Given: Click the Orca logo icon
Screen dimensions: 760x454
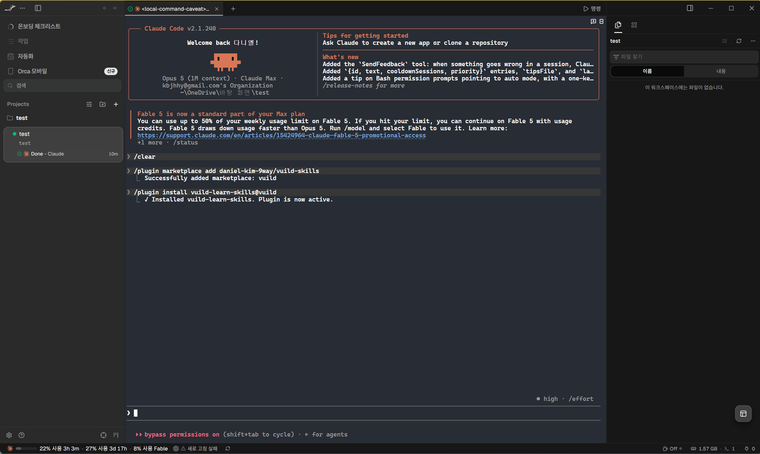Looking at the screenshot, I should [10, 8].
